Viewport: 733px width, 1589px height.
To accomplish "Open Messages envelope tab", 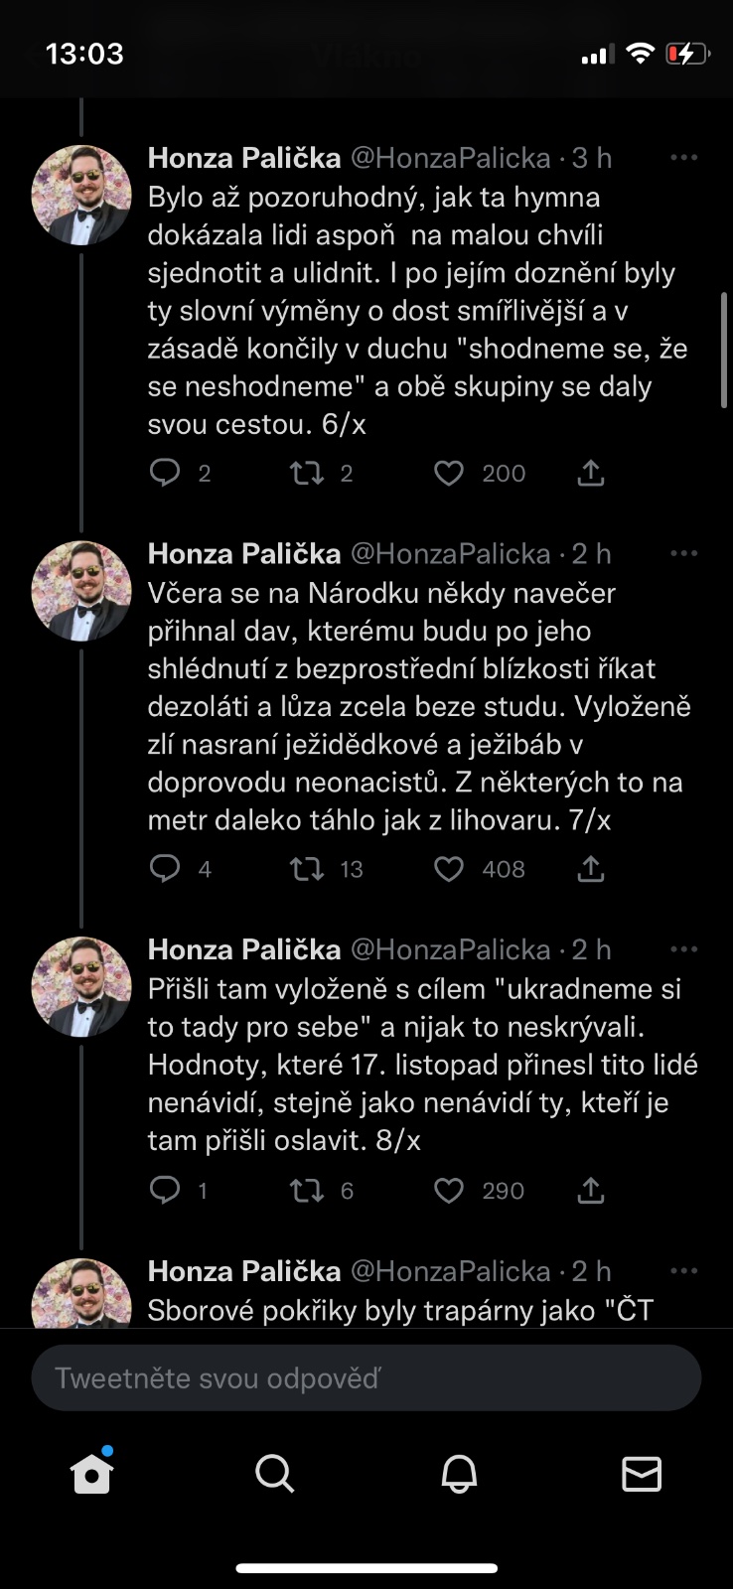I will 642,1474.
